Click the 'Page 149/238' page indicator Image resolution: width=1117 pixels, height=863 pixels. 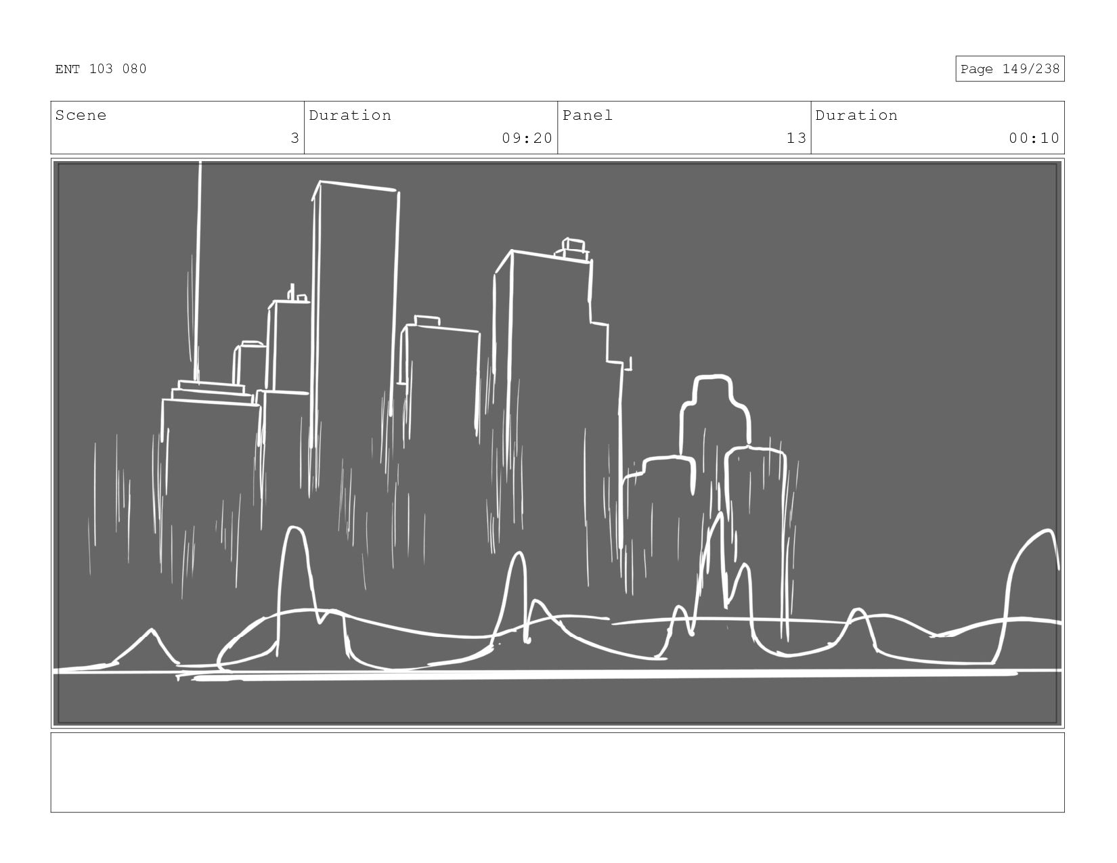[x=1009, y=69]
